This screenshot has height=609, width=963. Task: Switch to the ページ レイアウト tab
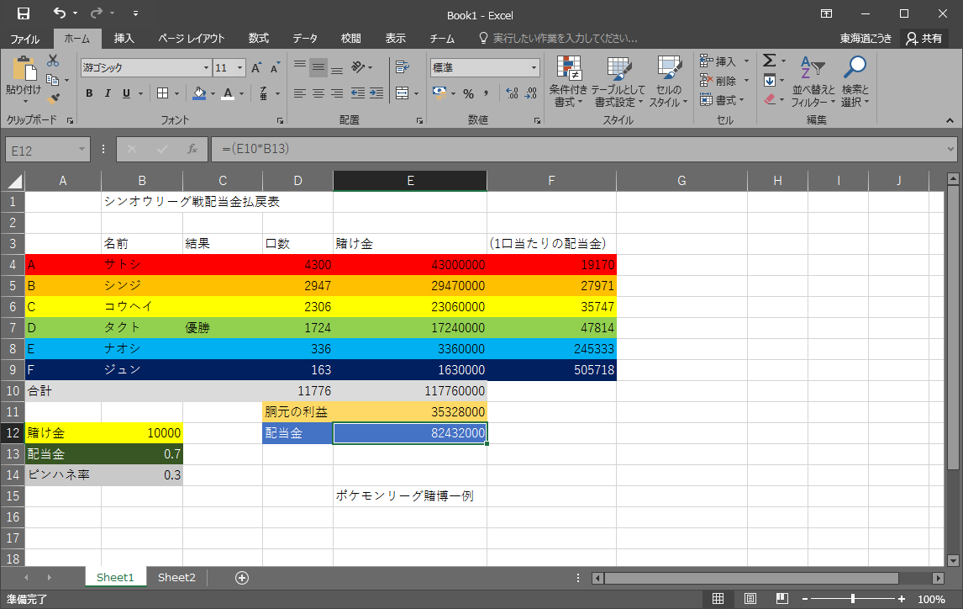click(191, 39)
